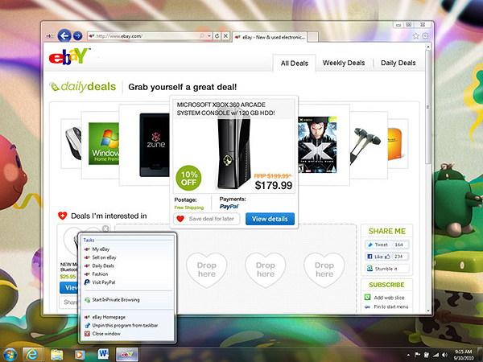Open browser tools via the gear icon
Image resolution: width=483 pixels, height=362 pixels.
click(425, 36)
